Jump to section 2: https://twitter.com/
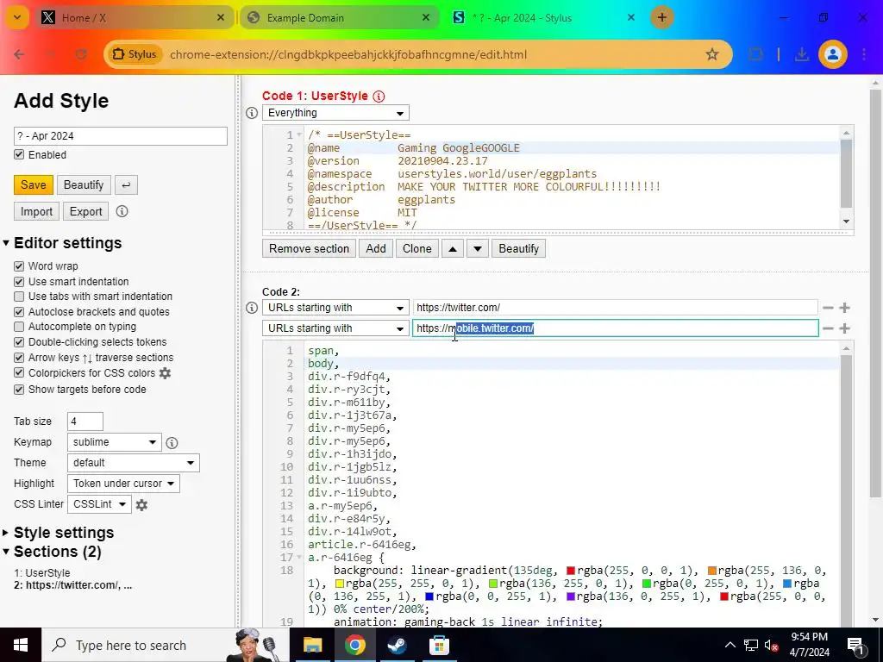The image size is (883, 662). (73, 585)
